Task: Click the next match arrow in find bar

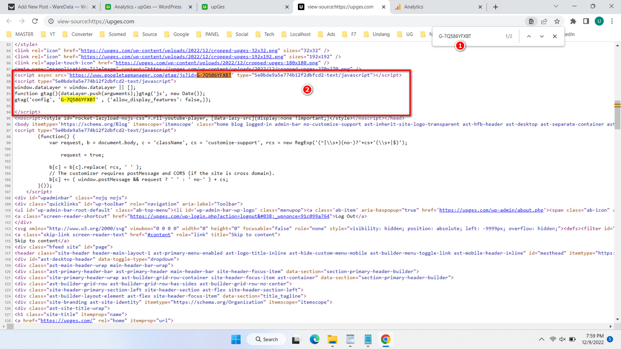Action: coord(542,36)
